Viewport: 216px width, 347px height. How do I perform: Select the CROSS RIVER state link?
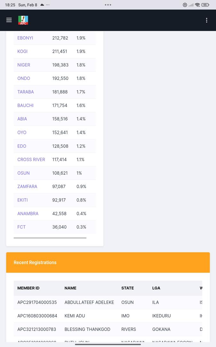(31, 159)
